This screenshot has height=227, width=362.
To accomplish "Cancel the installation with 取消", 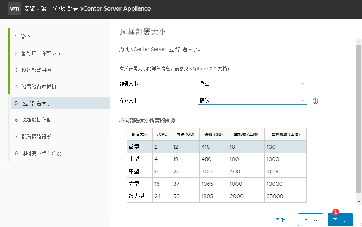I will tap(281, 220).
